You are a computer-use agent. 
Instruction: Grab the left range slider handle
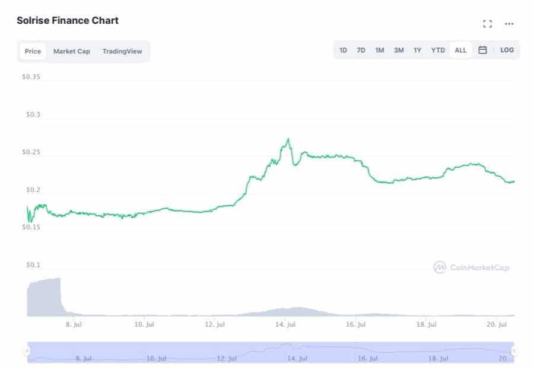point(27,352)
